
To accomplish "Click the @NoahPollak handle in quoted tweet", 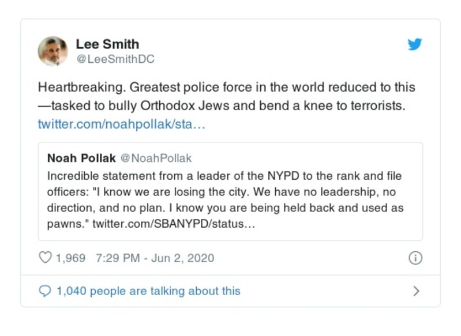I will (x=156, y=158).
